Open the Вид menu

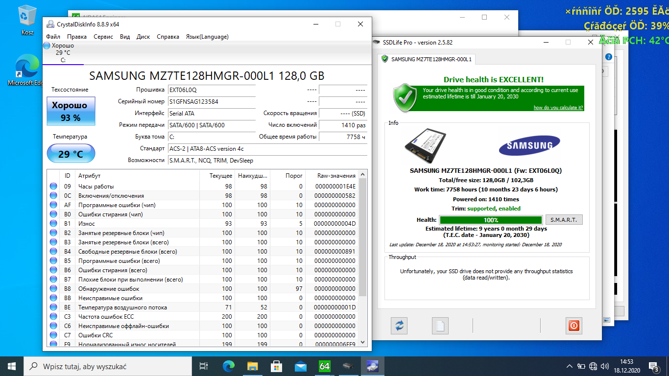click(125, 37)
